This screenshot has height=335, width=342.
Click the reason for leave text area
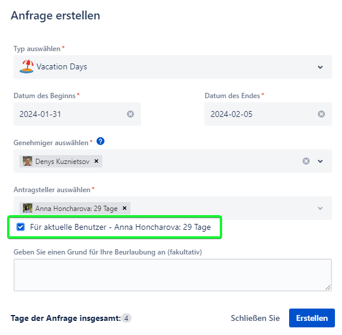(173, 275)
